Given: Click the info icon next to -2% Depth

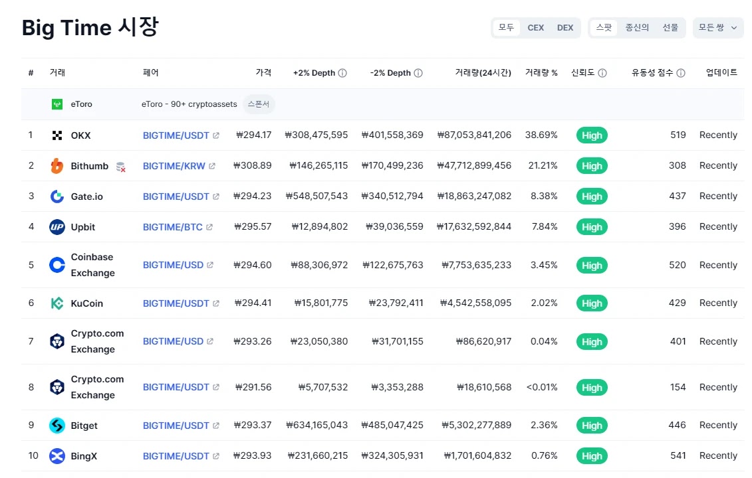Looking at the screenshot, I should pyautogui.click(x=418, y=73).
